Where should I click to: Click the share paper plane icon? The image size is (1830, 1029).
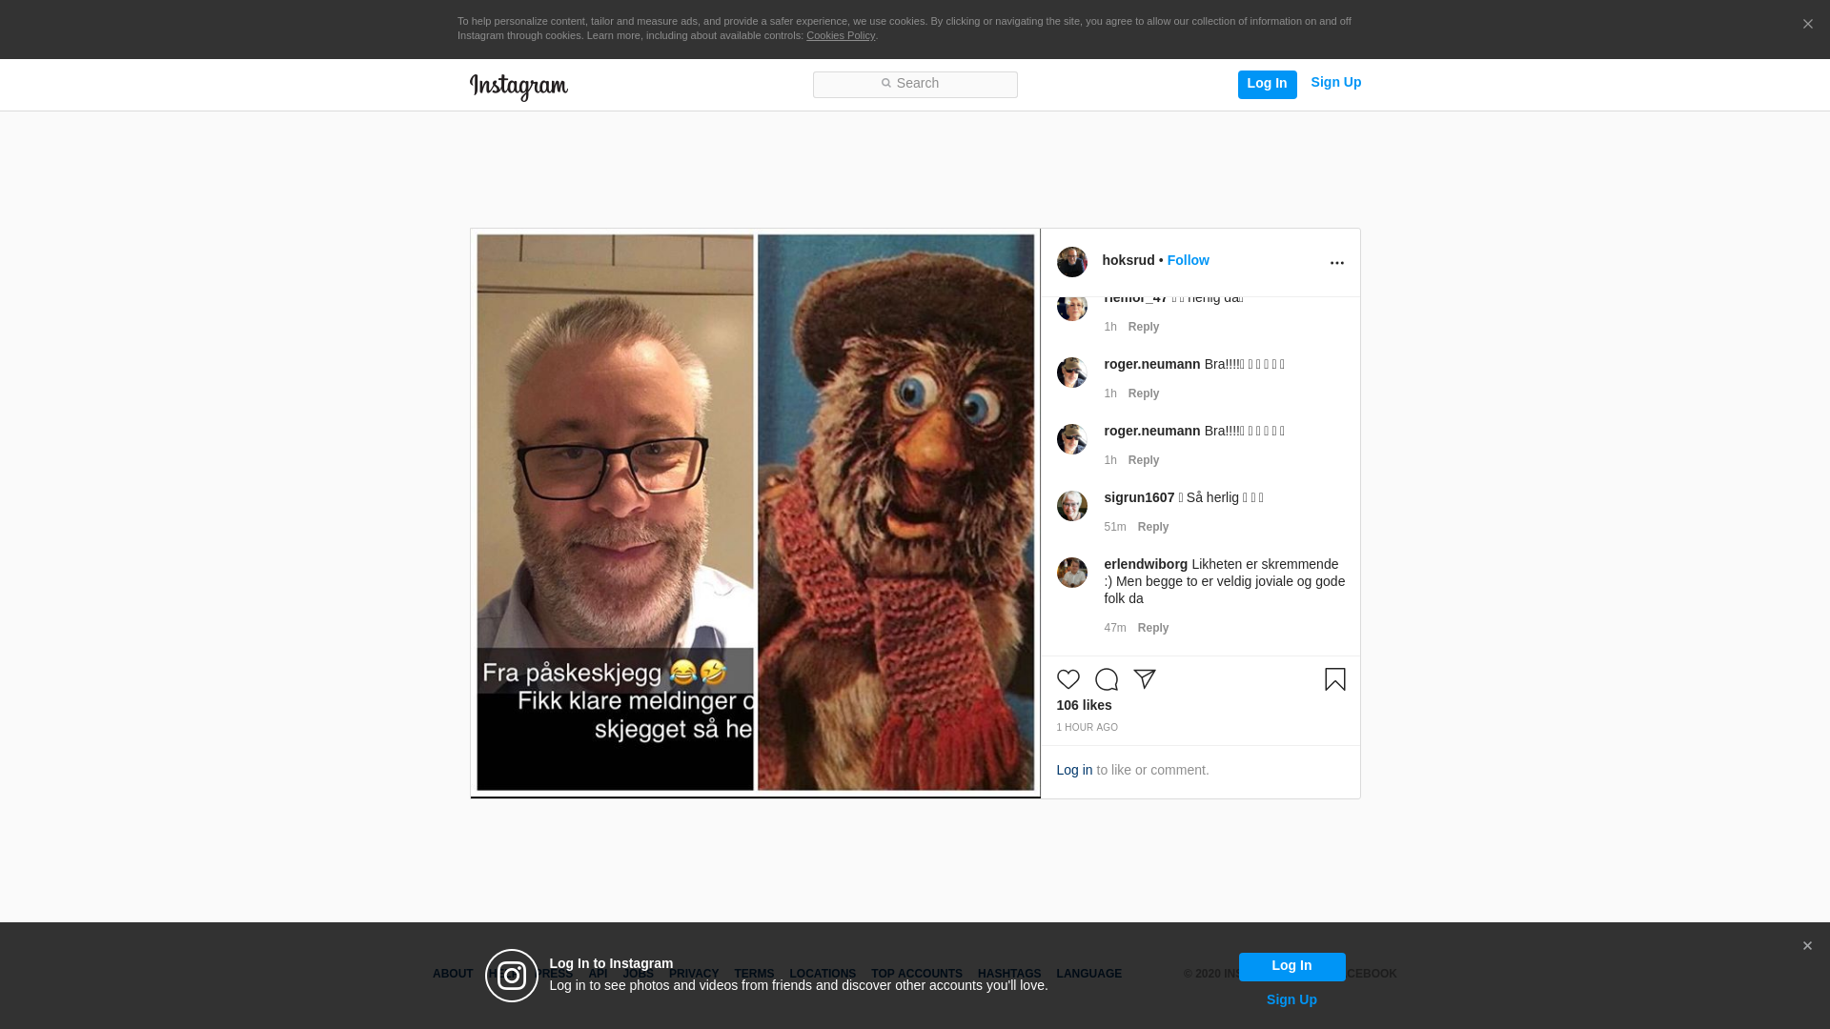pyautogui.click(x=1144, y=679)
